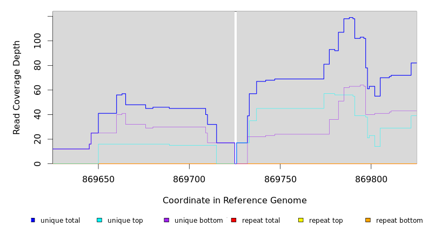
Task: Click the purple unique bottom legend swatch
Action: point(166,220)
